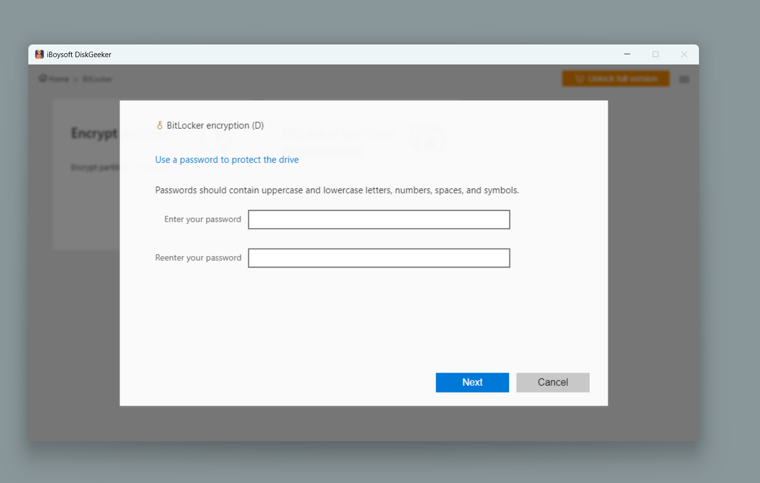This screenshot has width=760, height=483.
Task: Minimize the iBoysoft DiskGeeker window
Action: pyautogui.click(x=627, y=54)
